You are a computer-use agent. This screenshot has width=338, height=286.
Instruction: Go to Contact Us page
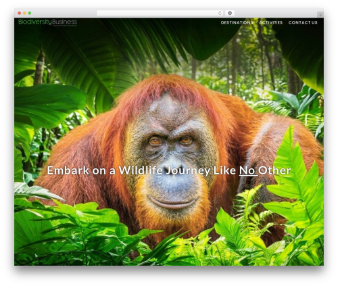pos(303,22)
